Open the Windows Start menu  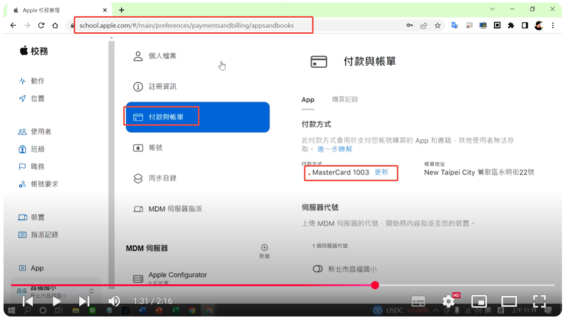(11, 310)
